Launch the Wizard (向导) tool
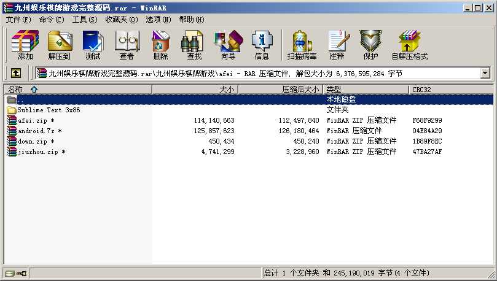497x281 pixels. click(x=228, y=45)
